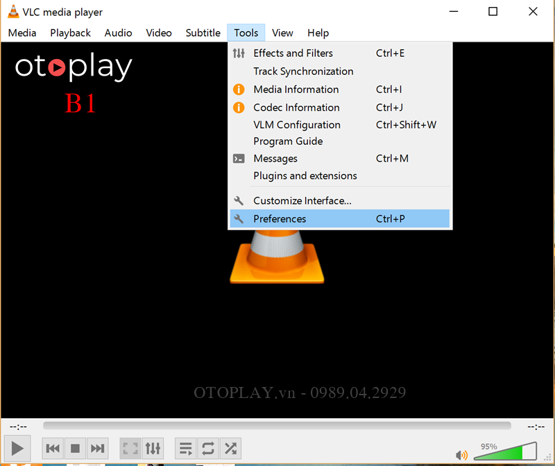Open the Help menu
This screenshot has width=555, height=466.
pyautogui.click(x=318, y=33)
